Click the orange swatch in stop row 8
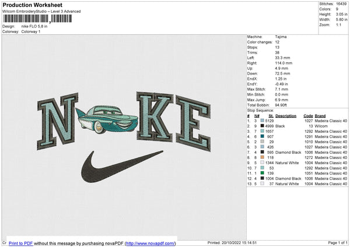Screen dimensions: 350x247 [x=262, y=157]
